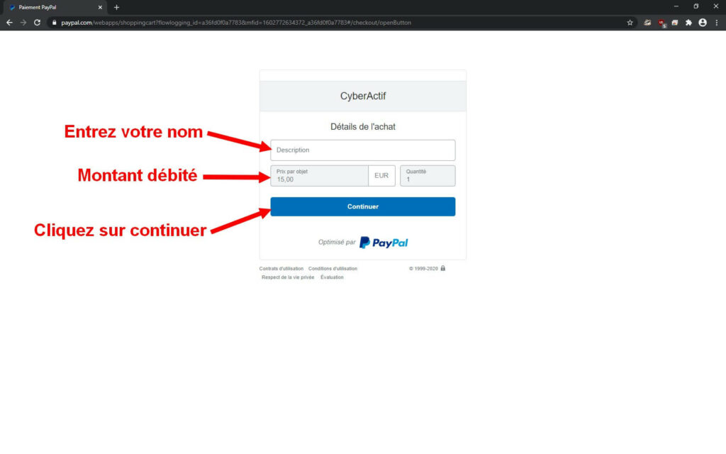Restore down the Chrome window
This screenshot has width=726, height=454.
696,6
